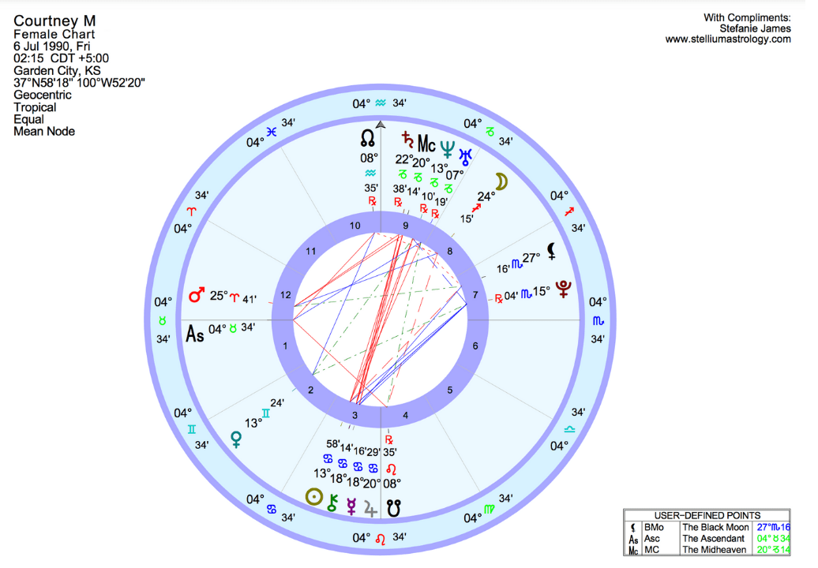Select the South Node symbol in Leo

pyautogui.click(x=394, y=510)
